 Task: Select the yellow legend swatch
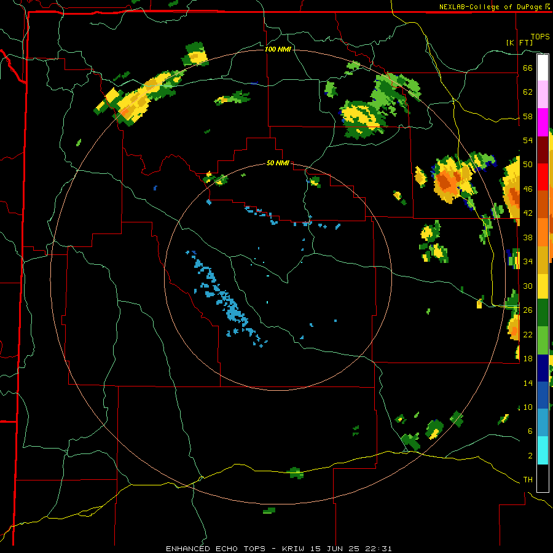543,286
